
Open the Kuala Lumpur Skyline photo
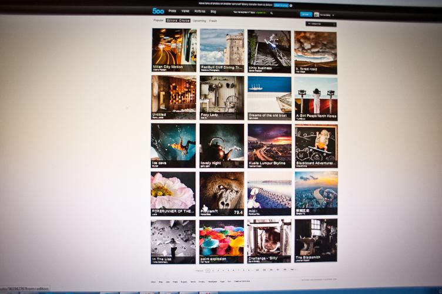coord(269,145)
